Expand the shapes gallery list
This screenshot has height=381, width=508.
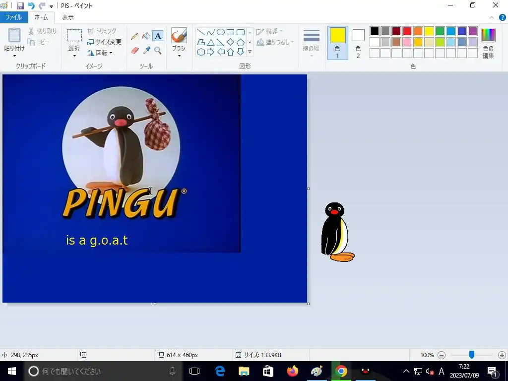[250, 52]
